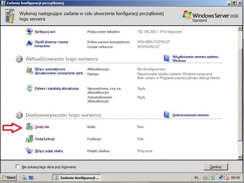This screenshot has width=244, height=183.
Task: Check Nie pokazuj tego okna przy logowaniu
Action: [17, 167]
